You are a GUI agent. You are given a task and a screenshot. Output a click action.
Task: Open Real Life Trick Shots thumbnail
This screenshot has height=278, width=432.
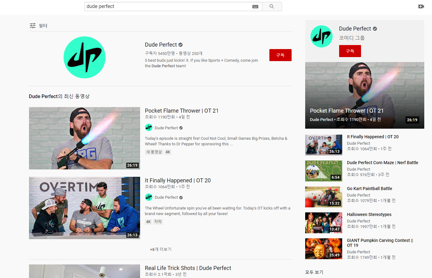(x=85, y=271)
